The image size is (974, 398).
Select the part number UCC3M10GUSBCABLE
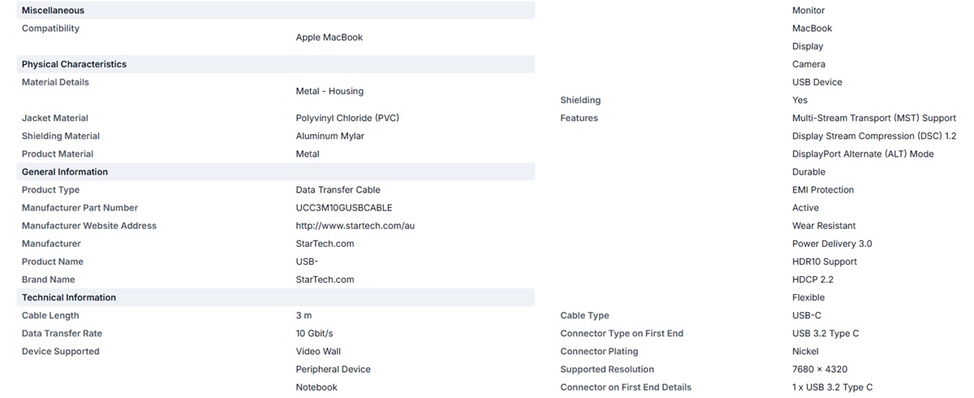tap(344, 208)
